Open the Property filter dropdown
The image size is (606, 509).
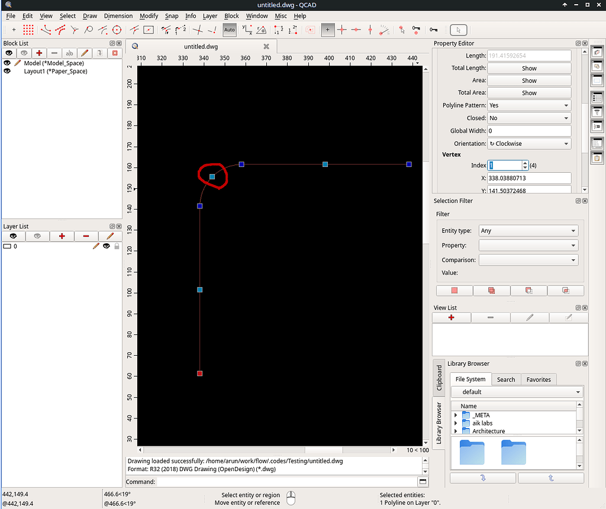[528, 246]
